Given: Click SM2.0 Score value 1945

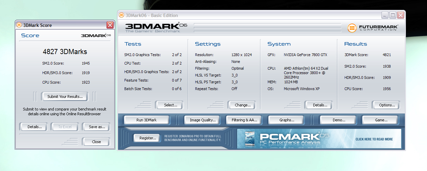Looking at the screenshot, I should (x=86, y=63).
